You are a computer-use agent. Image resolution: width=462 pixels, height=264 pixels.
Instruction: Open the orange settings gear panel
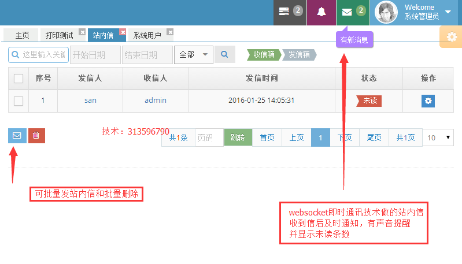pos(452,37)
